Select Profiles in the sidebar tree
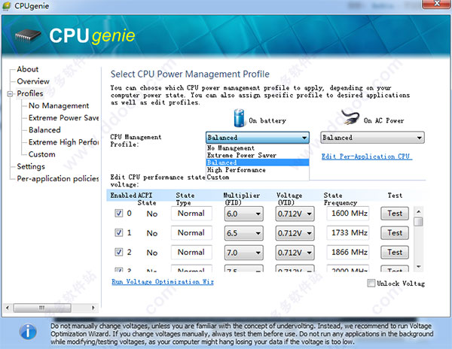The height and width of the screenshot is (349, 452). (30, 93)
